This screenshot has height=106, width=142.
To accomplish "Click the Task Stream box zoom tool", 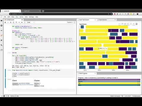I will tap(122, 24).
